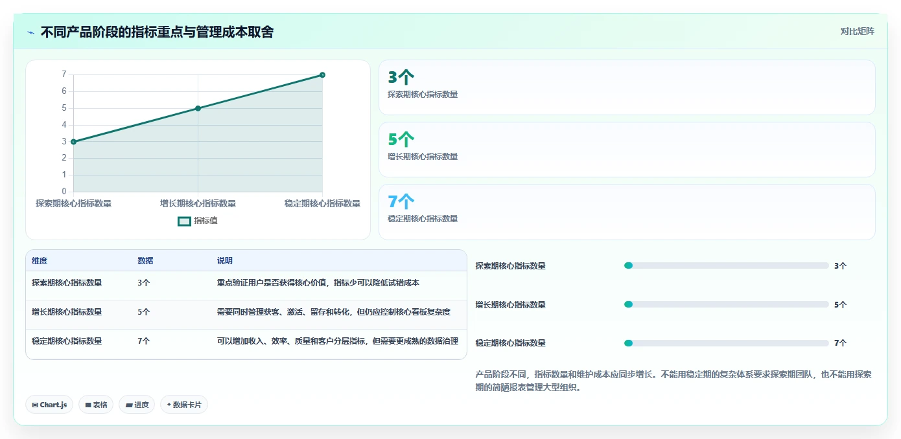Viewport: 901px width, 439px height.
Task: Toggle the 指标值 chart legend swatch
Action: pos(184,221)
